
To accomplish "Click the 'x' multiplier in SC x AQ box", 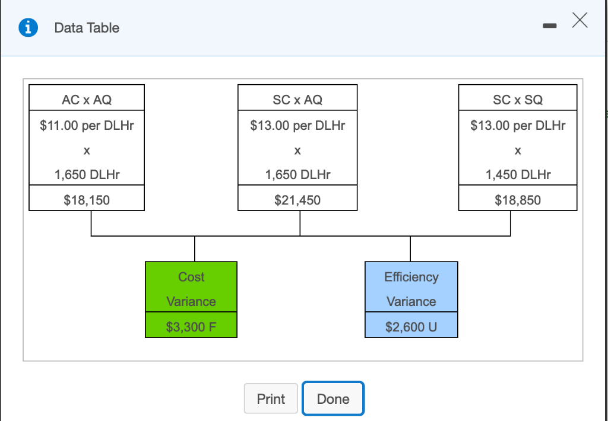I will [x=297, y=151].
